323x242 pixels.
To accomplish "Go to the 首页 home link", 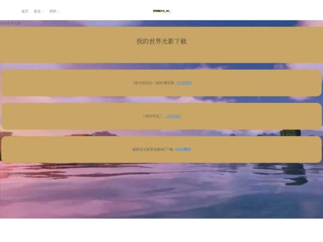I will pyautogui.click(x=25, y=11).
